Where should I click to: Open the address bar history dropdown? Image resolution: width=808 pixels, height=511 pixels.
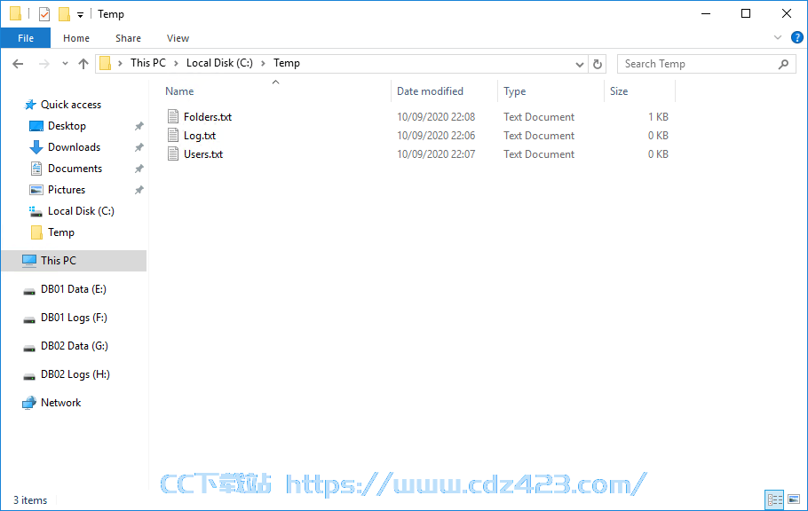[580, 65]
